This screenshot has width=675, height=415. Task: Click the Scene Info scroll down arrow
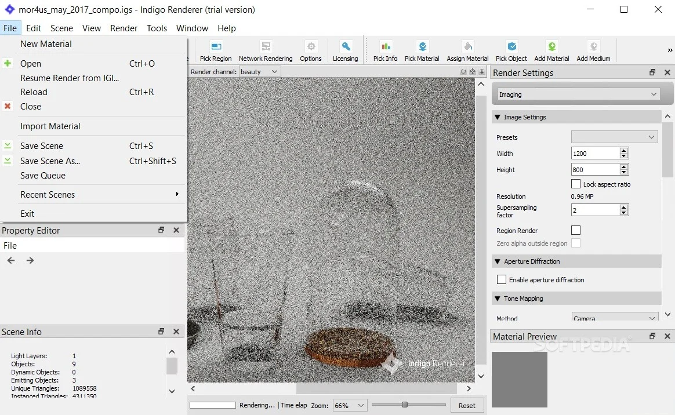(x=172, y=391)
